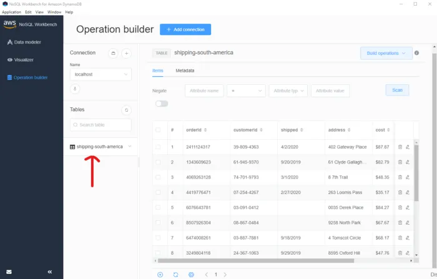
Task: Open the View menu
Action: [39, 12]
